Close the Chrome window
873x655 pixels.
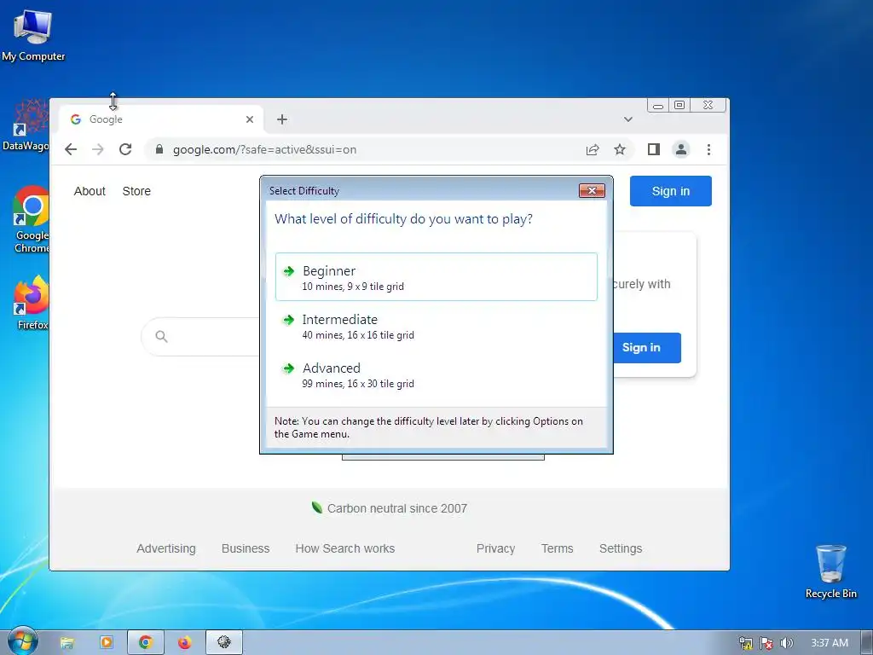708,105
